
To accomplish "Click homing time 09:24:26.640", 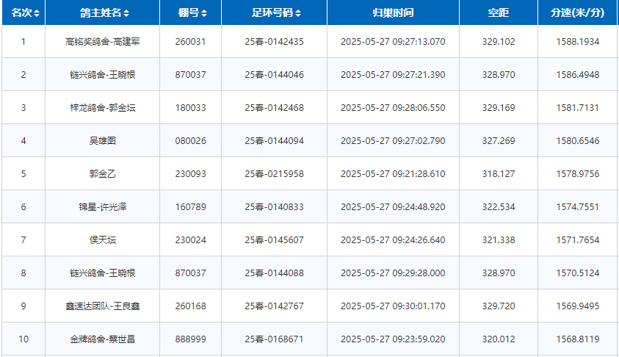I will pos(419,239).
